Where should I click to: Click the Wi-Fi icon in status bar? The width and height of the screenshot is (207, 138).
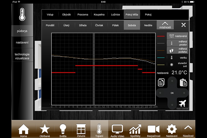pos(19,2)
